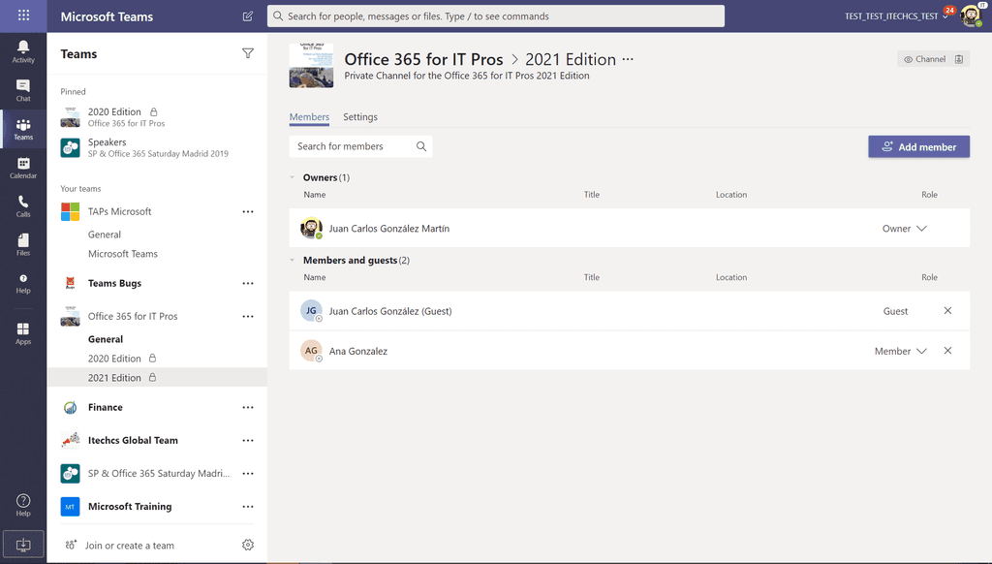Open the Apps store icon

pyautogui.click(x=23, y=333)
